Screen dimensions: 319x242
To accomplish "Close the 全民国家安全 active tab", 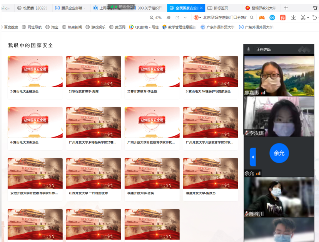I will [202, 8].
